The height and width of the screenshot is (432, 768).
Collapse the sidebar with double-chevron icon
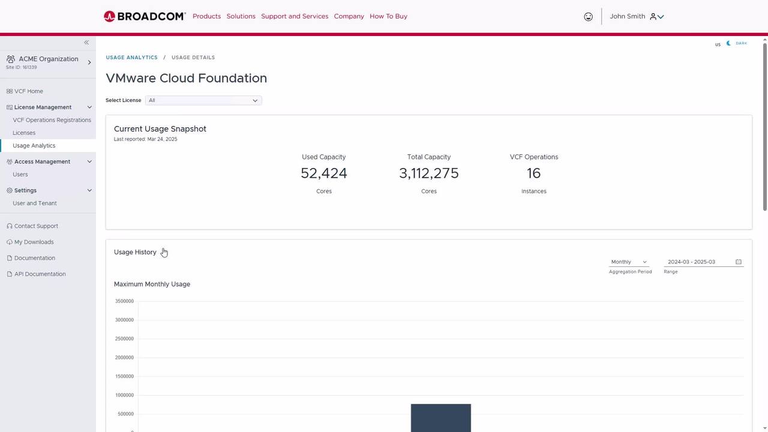point(86,43)
